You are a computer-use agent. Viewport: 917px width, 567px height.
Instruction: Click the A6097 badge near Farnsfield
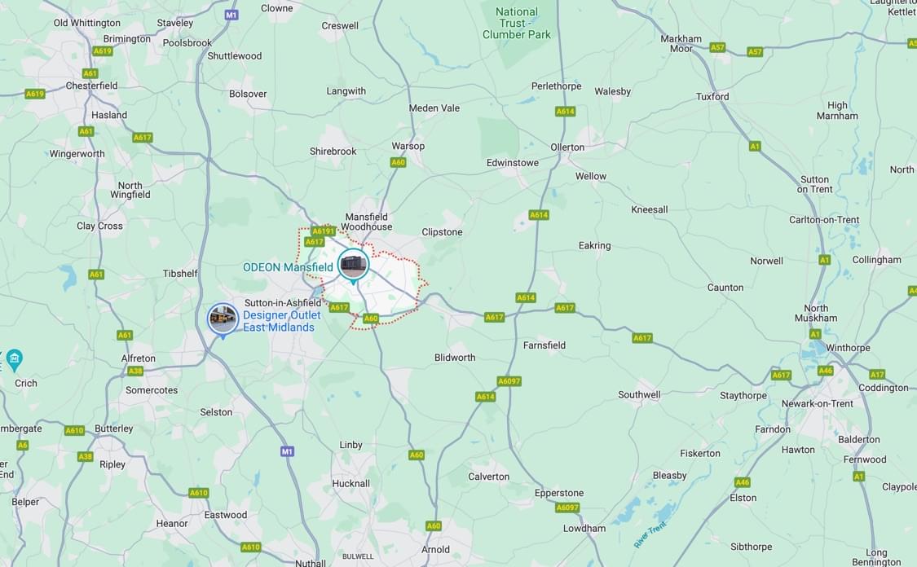(509, 381)
